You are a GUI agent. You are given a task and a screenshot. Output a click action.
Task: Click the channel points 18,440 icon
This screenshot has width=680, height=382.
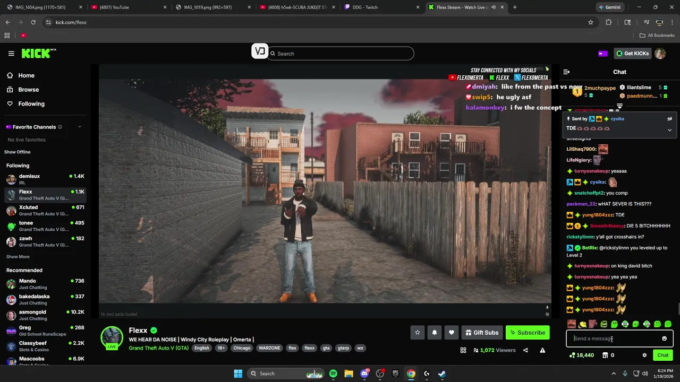click(572, 355)
